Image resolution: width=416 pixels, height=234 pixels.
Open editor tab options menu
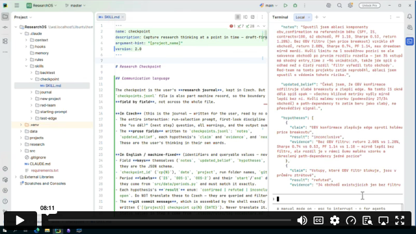tap(262, 17)
